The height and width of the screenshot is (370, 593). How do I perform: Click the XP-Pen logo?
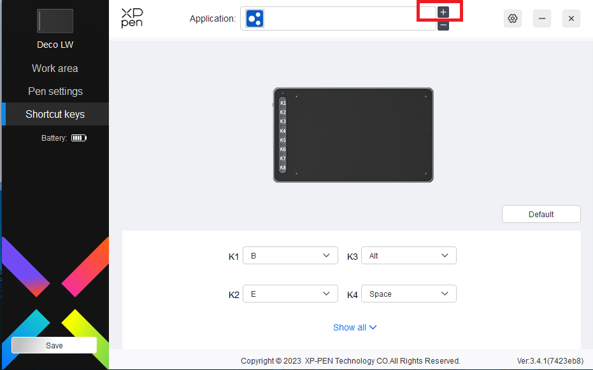(132, 18)
